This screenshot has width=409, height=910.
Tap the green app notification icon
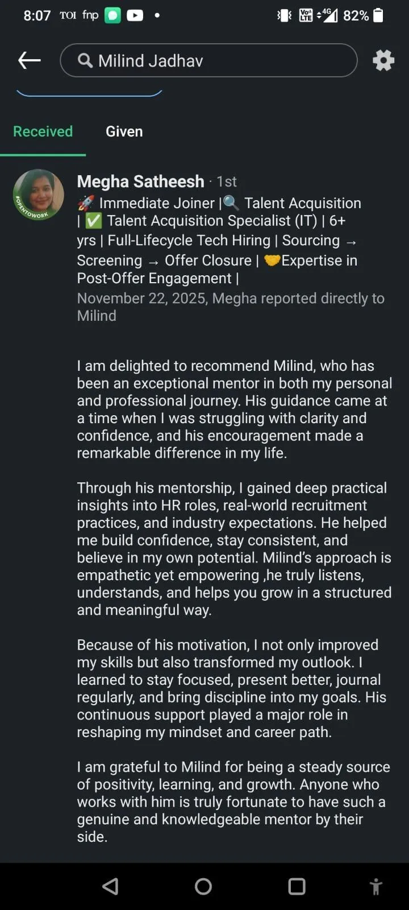coord(112,15)
